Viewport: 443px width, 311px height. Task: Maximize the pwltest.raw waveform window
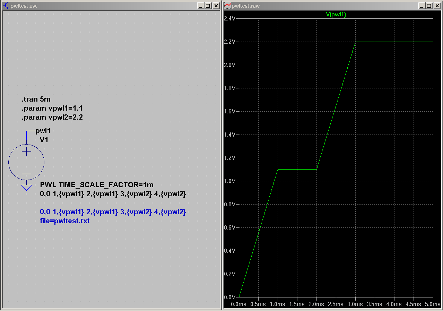[x=429, y=6]
